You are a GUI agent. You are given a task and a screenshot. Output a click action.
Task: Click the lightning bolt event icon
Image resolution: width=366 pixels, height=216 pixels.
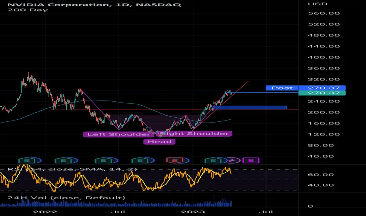click(x=232, y=160)
